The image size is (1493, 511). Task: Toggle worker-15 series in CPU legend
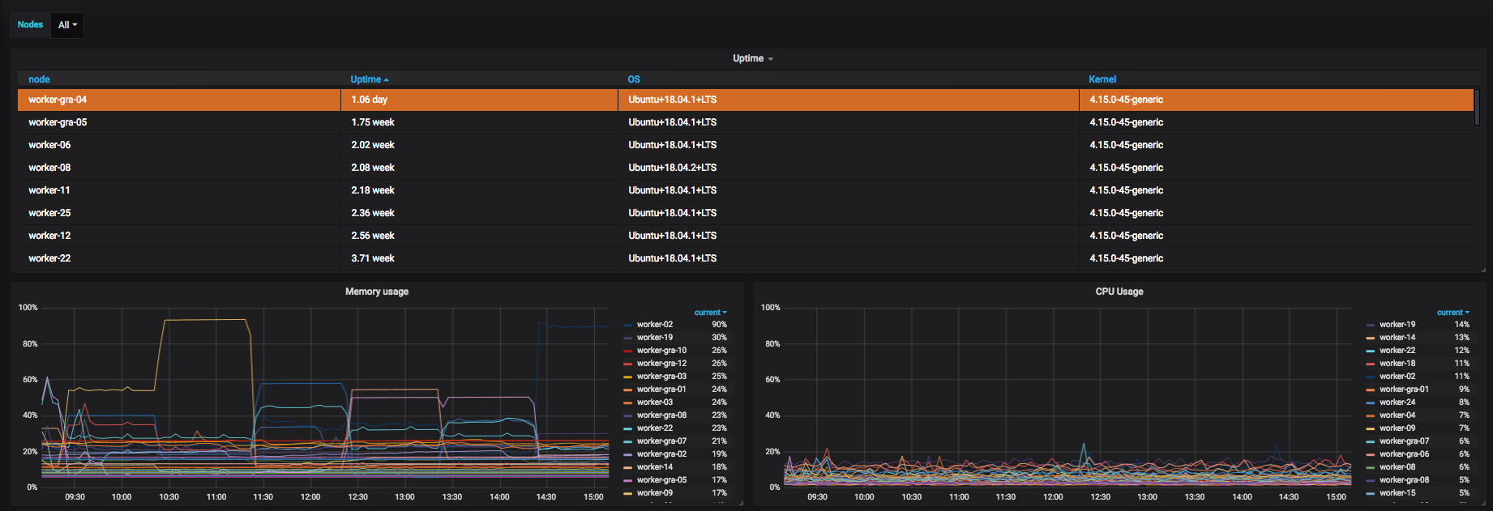[1397, 493]
